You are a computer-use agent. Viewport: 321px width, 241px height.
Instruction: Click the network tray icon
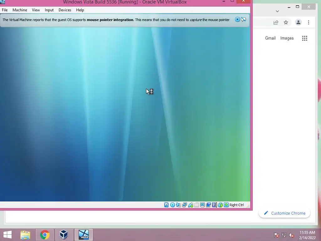pyautogui.click(x=284, y=235)
